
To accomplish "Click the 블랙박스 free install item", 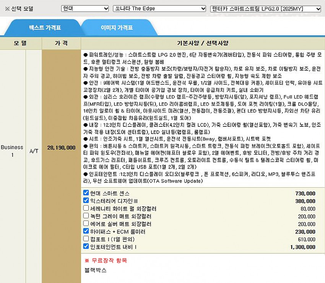I will tap(96, 270).
